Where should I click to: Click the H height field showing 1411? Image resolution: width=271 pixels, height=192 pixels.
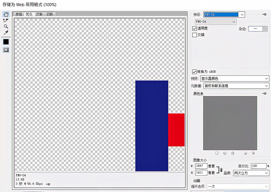(201, 173)
